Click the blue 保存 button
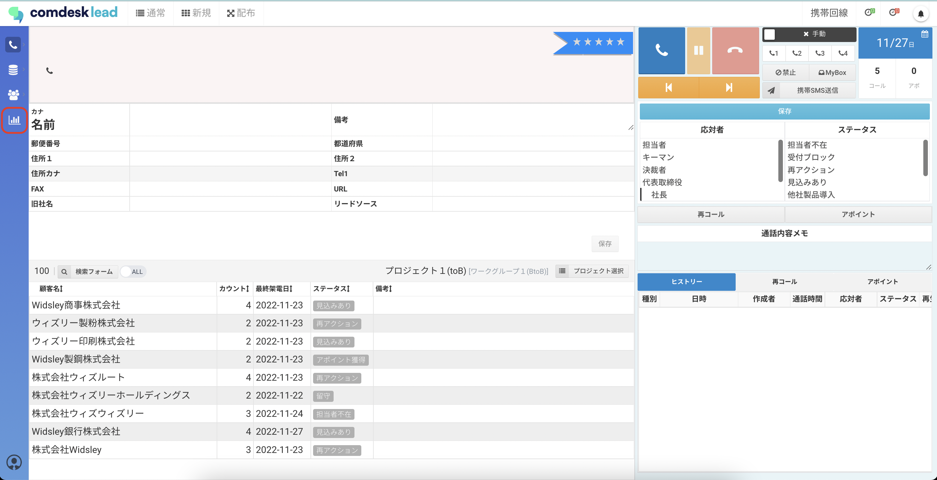Image resolution: width=937 pixels, height=480 pixels. (x=784, y=111)
